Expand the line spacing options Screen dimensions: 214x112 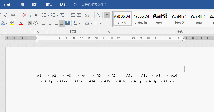tap(79, 23)
